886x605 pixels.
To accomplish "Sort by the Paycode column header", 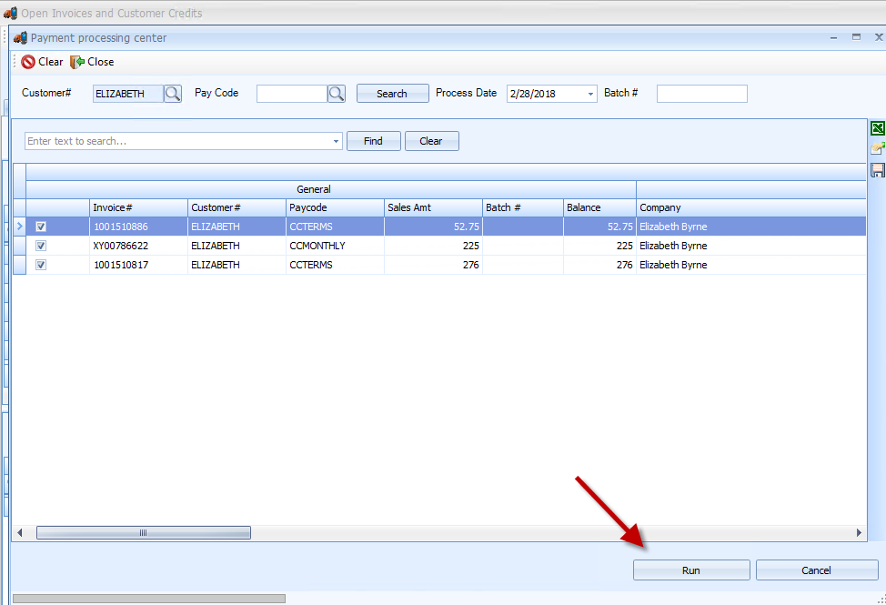I will point(335,207).
